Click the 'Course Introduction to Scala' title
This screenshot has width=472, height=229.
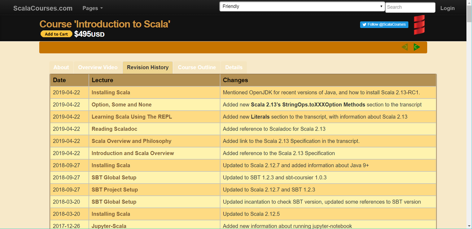click(x=105, y=24)
